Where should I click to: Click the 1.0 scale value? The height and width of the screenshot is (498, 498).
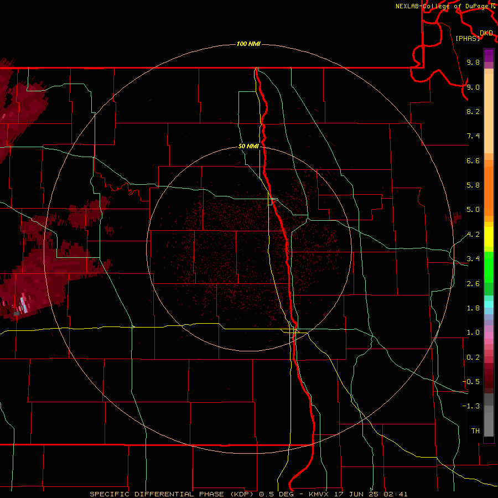click(473, 333)
